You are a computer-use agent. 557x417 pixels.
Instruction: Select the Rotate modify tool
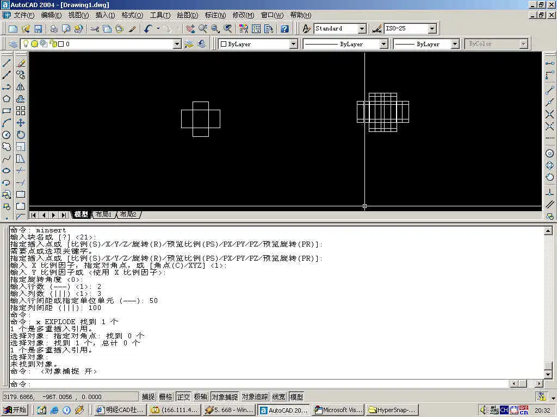pos(21,135)
